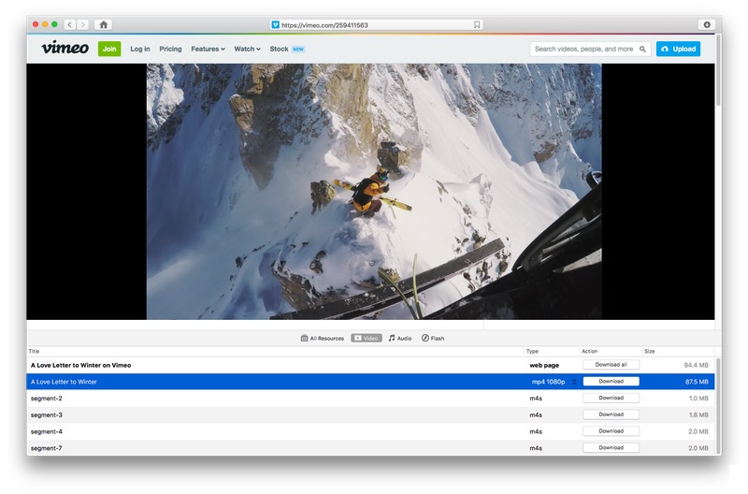Click the 87.5 MB size value

pyautogui.click(x=697, y=382)
